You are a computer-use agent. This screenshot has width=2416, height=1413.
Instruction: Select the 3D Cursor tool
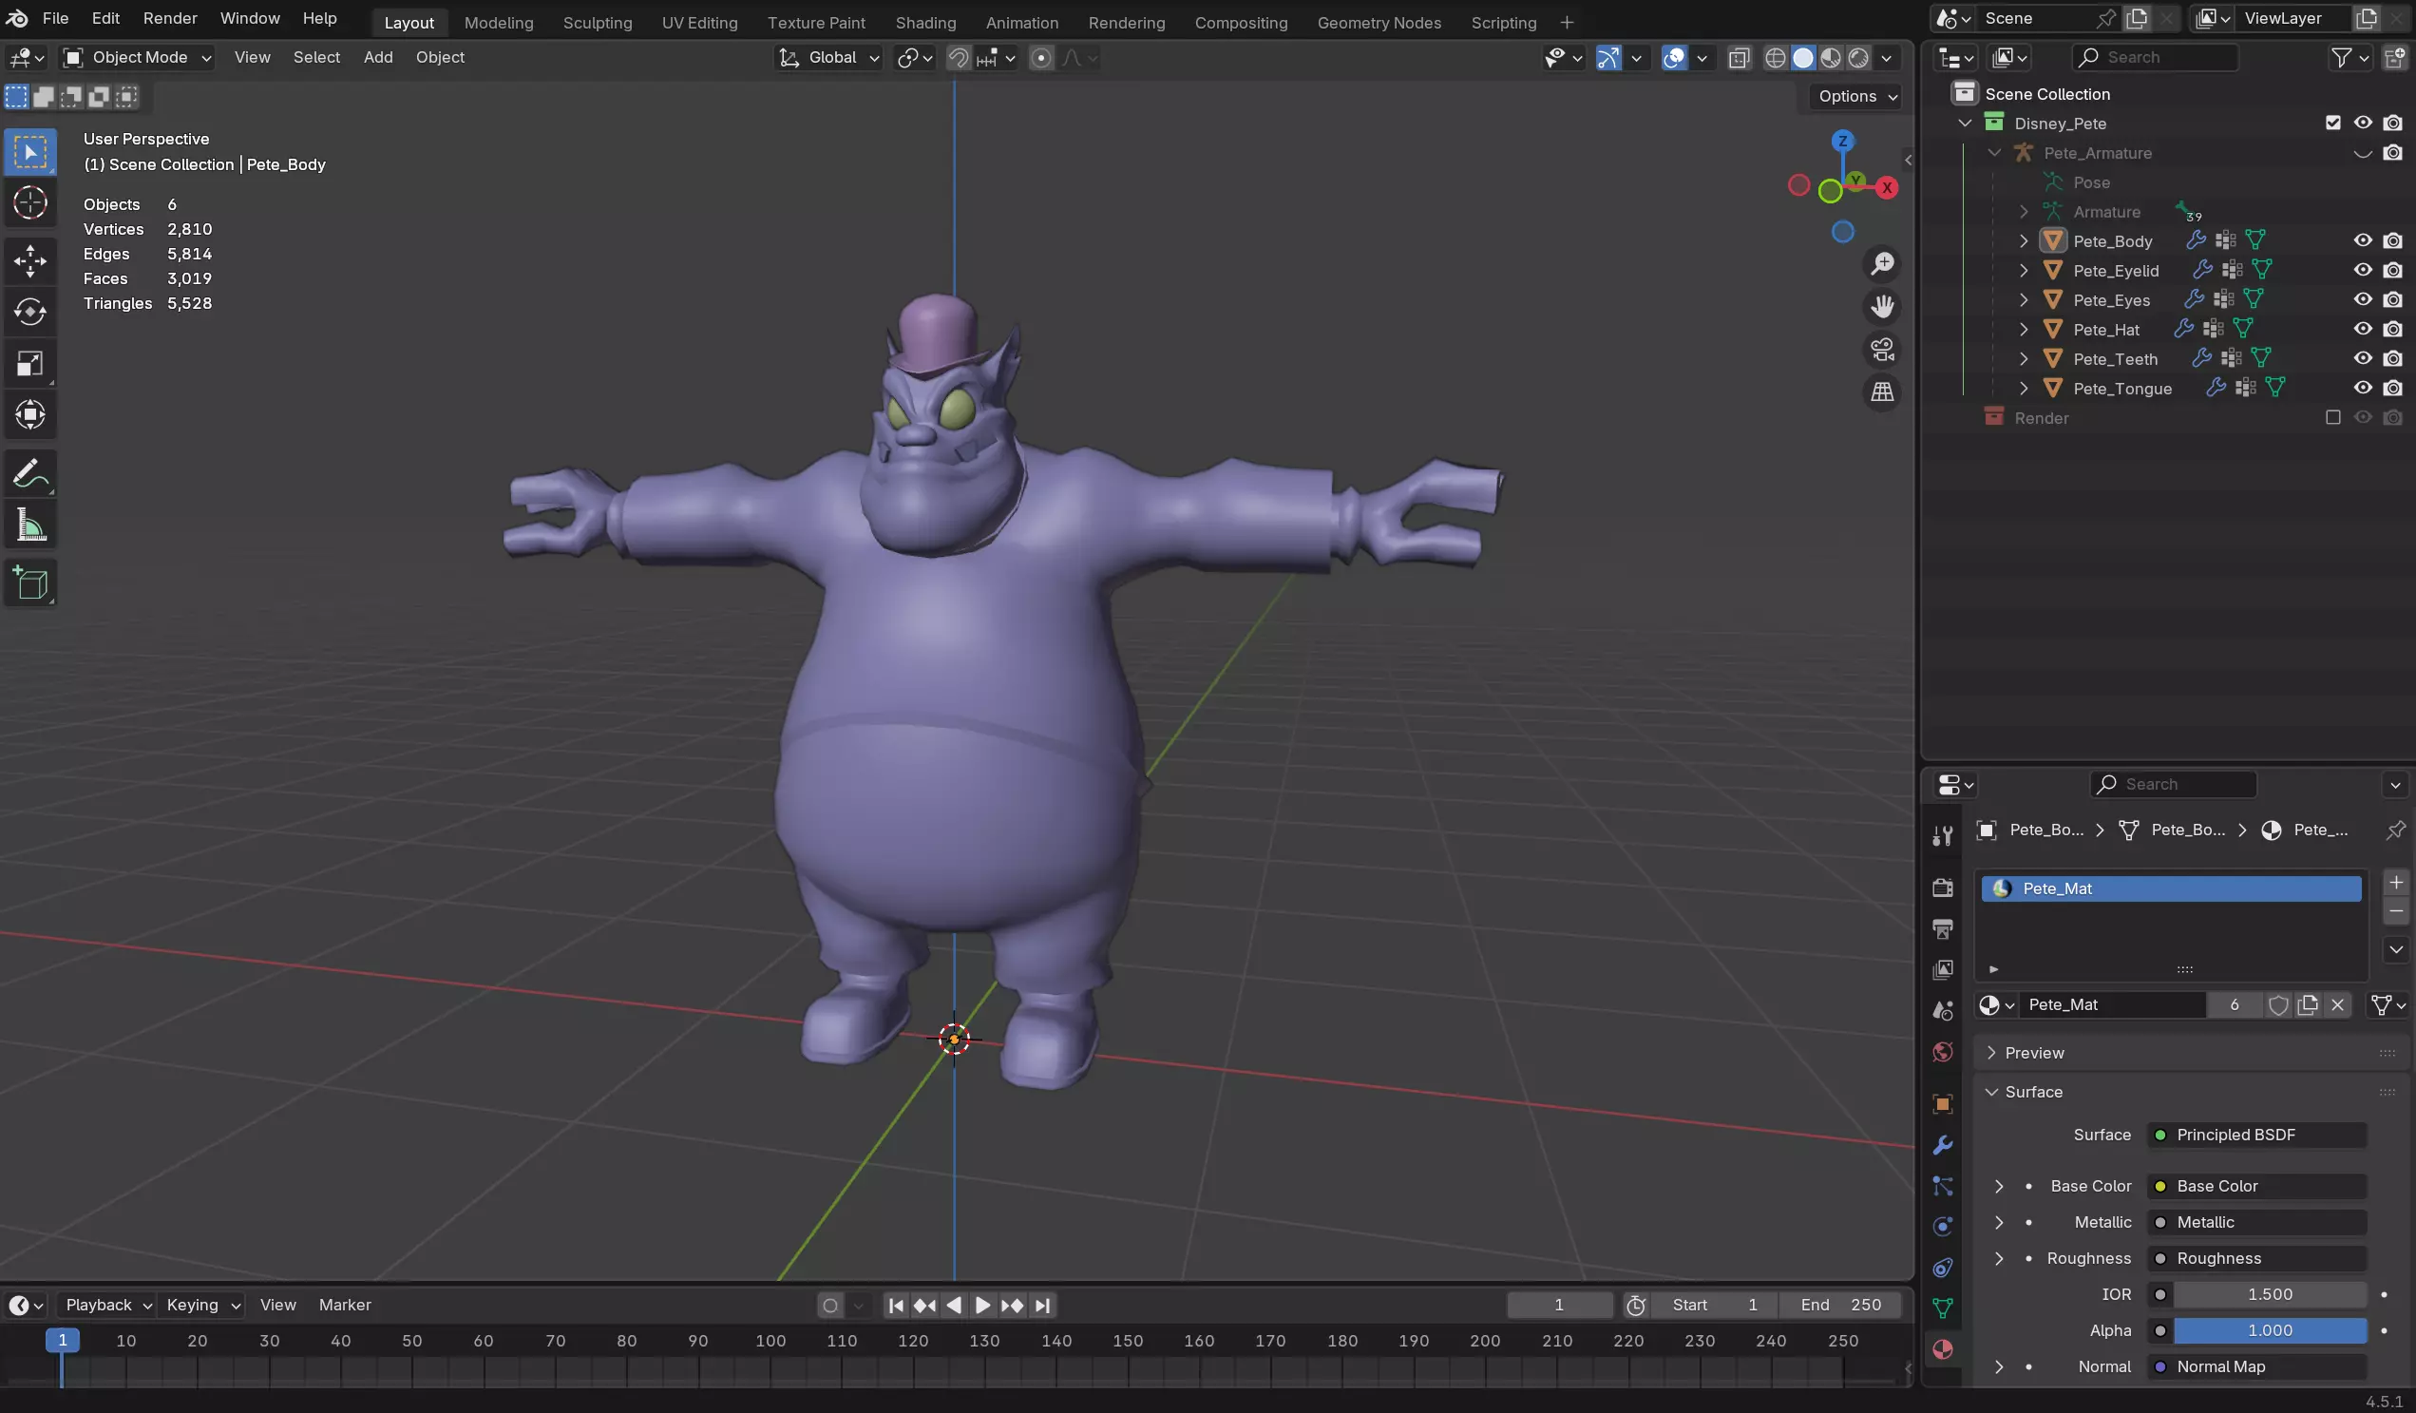[29, 203]
